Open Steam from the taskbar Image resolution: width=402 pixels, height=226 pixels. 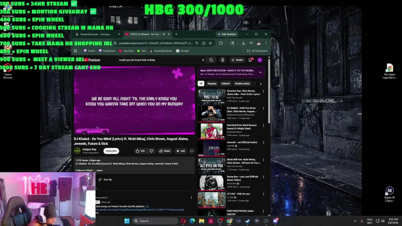[247, 221]
